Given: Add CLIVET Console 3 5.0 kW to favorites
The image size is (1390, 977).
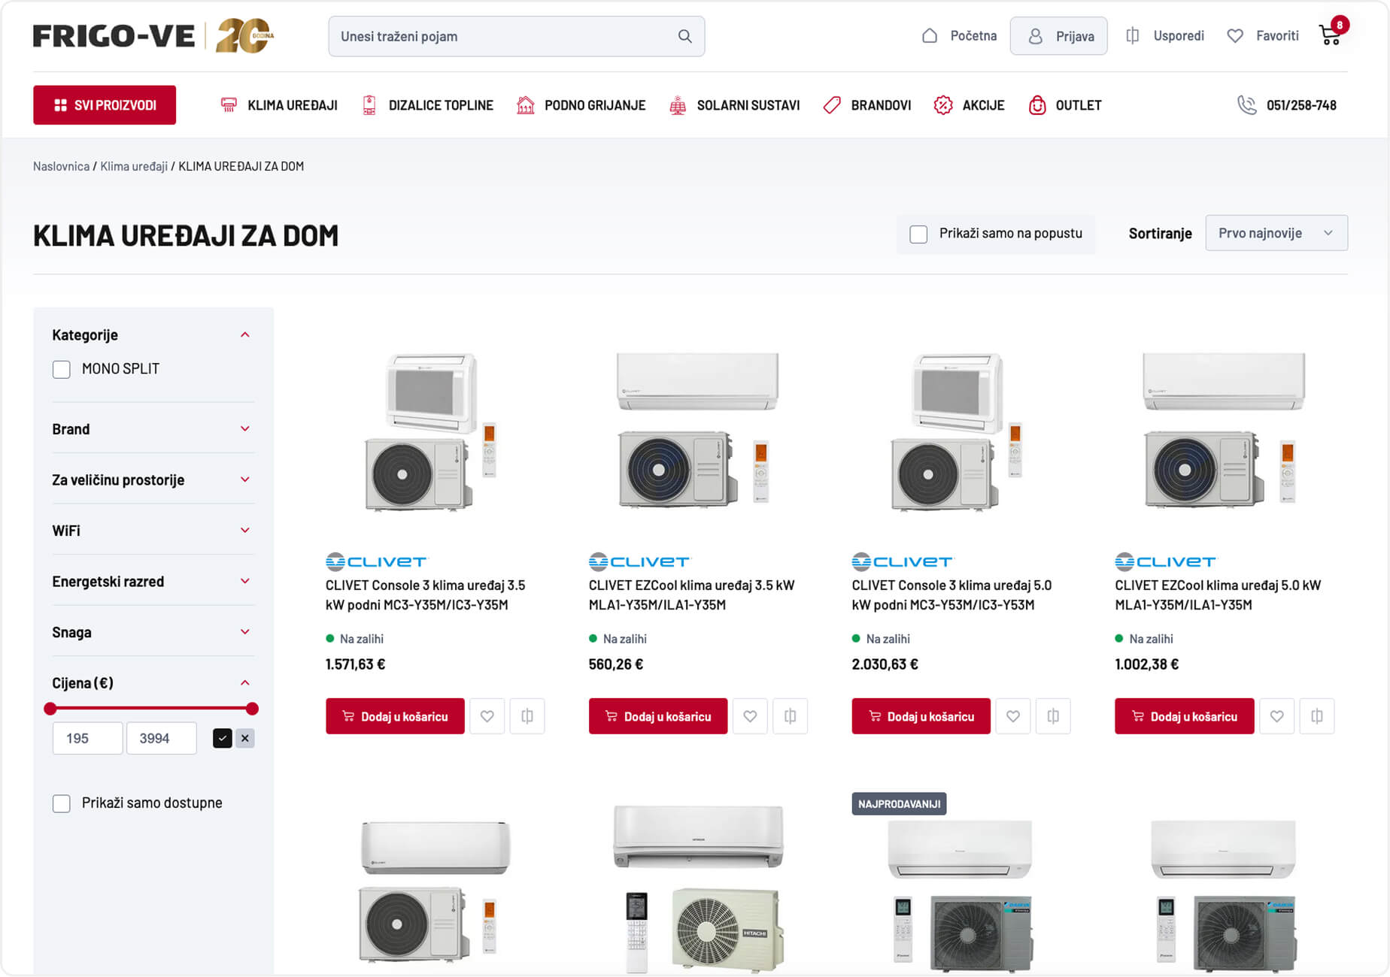Looking at the screenshot, I should coord(1013,716).
